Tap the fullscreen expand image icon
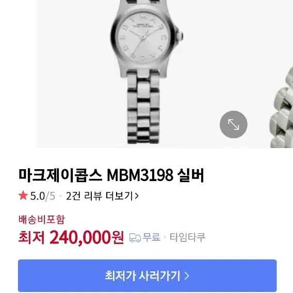 [x=233, y=124]
